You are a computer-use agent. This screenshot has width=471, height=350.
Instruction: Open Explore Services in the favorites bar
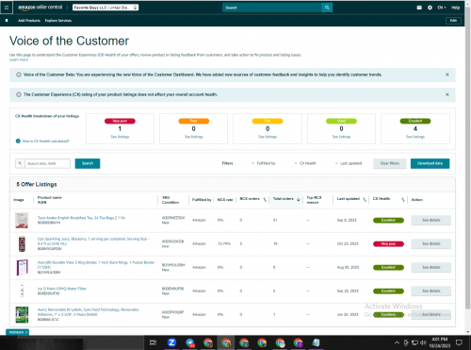(58, 21)
